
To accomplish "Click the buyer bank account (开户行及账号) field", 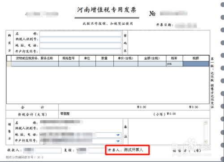I will pos(81,52).
